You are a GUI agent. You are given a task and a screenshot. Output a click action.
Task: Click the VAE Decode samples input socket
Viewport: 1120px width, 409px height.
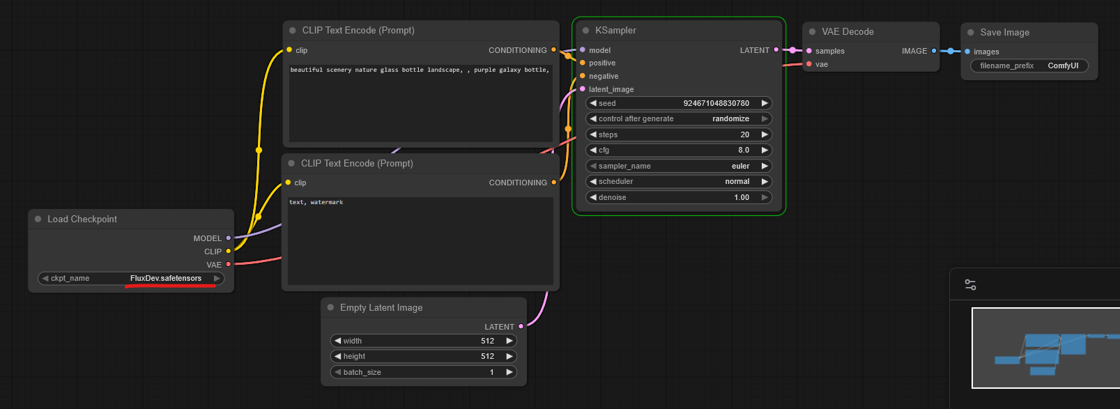click(x=809, y=51)
